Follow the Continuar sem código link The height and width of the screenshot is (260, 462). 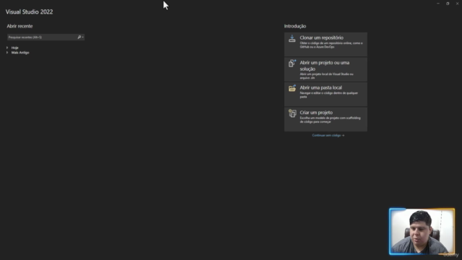pos(328,135)
